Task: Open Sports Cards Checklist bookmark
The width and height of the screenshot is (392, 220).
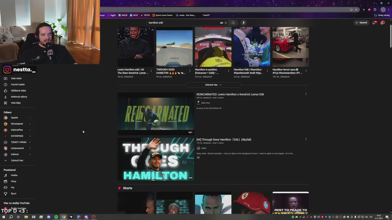Action: 163,15
